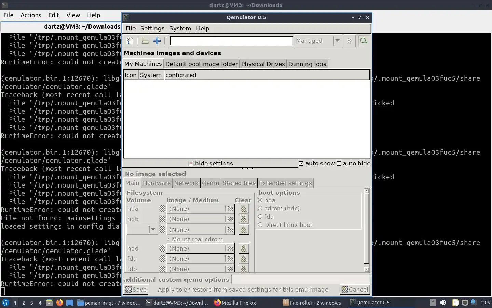Open the file manager quick-launch icon in taskbar
Screen dimensions: 492x308
point(49,303)
